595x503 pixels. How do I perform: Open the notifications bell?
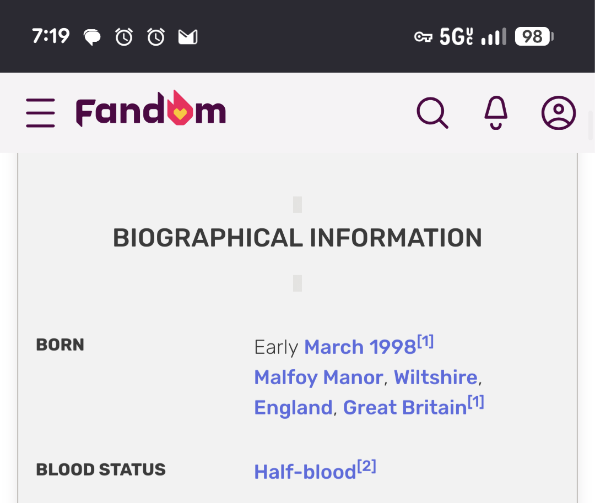[496, 113]
